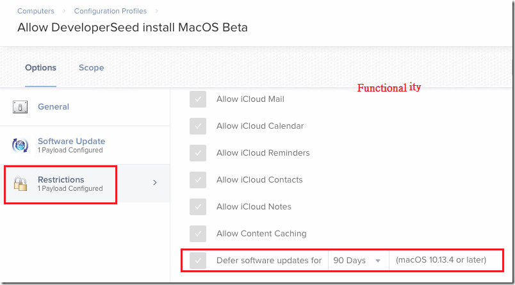Select the General payload in sidebar
515x285 pixels.
pyautogui.click(x=85, y=107)
